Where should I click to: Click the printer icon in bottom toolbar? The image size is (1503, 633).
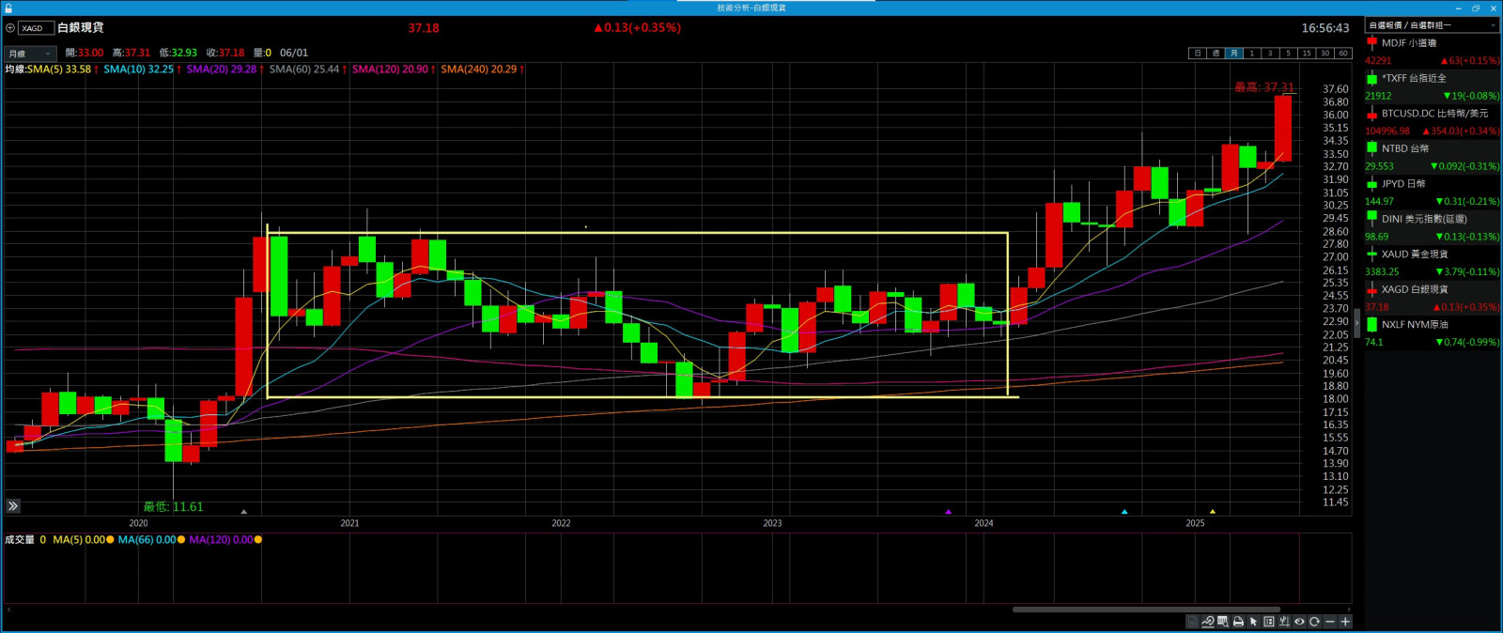1238,622
